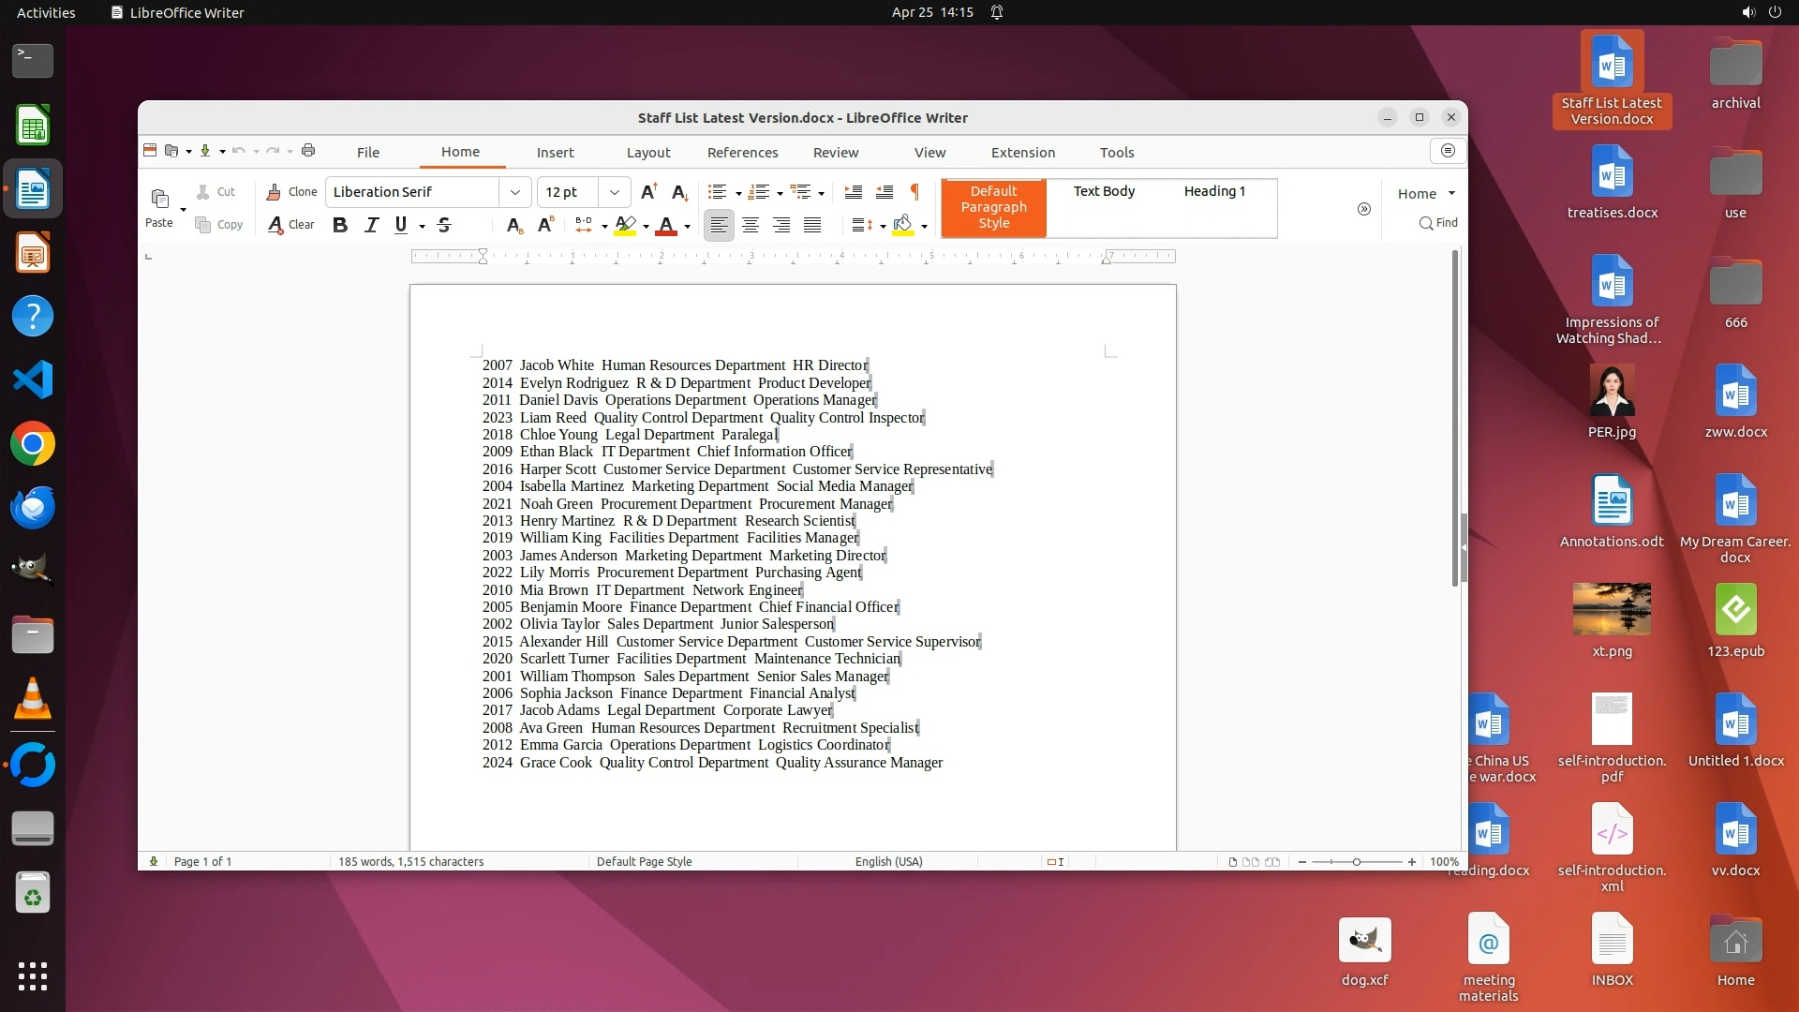Open the unordered list style dropdown arrow
Viewport: 1799px width, 1012px height.
coord(738,194)
